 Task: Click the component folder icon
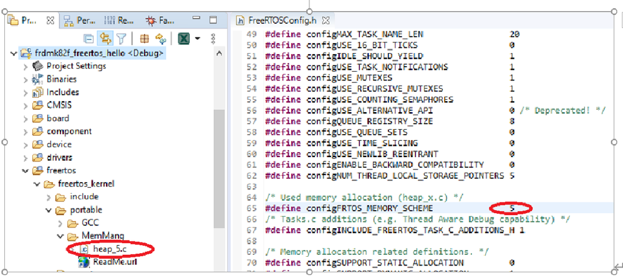pos(38,132)
